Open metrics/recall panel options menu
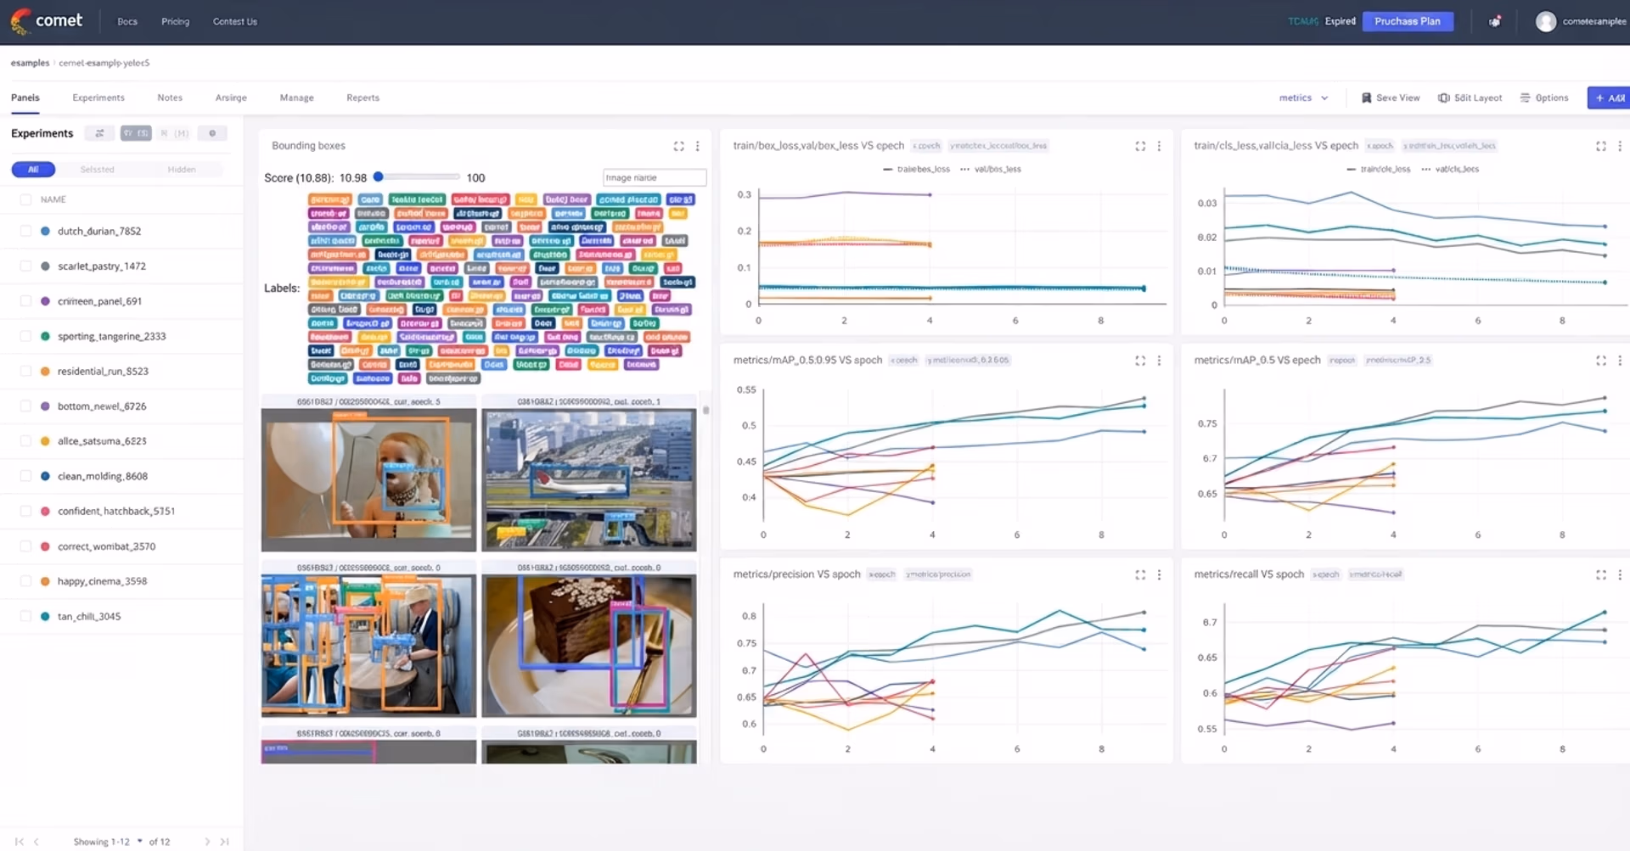Viewport: 1630px width, 851px height. [1620, 574]
